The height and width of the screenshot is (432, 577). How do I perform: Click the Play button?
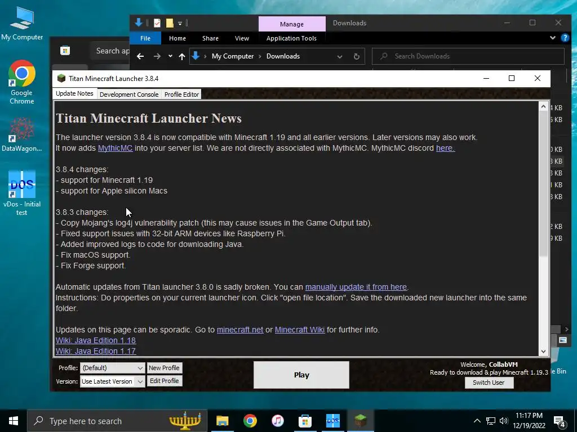click(301, 375)
